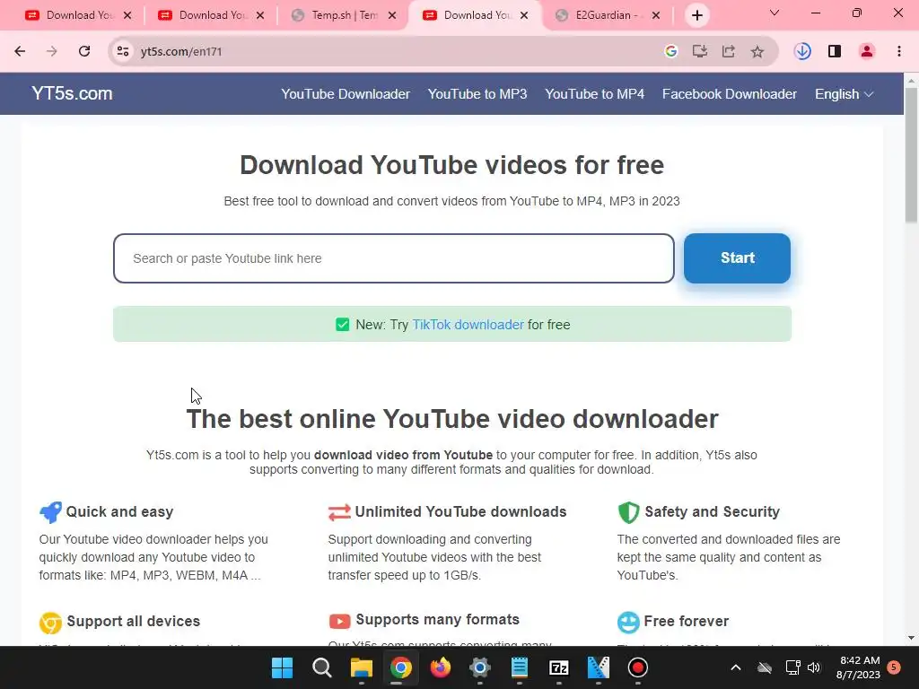Open Windows taskbar search
This screenshot has width=919, height=689.
(322, 667)
